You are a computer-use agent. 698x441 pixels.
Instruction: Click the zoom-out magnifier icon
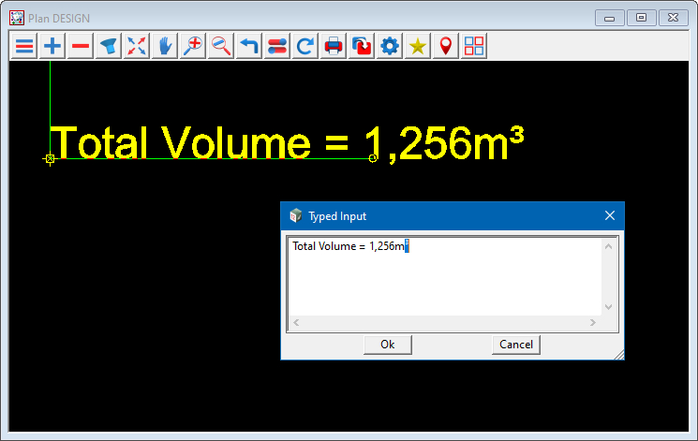pyautogui.click(x=221, y=46)
